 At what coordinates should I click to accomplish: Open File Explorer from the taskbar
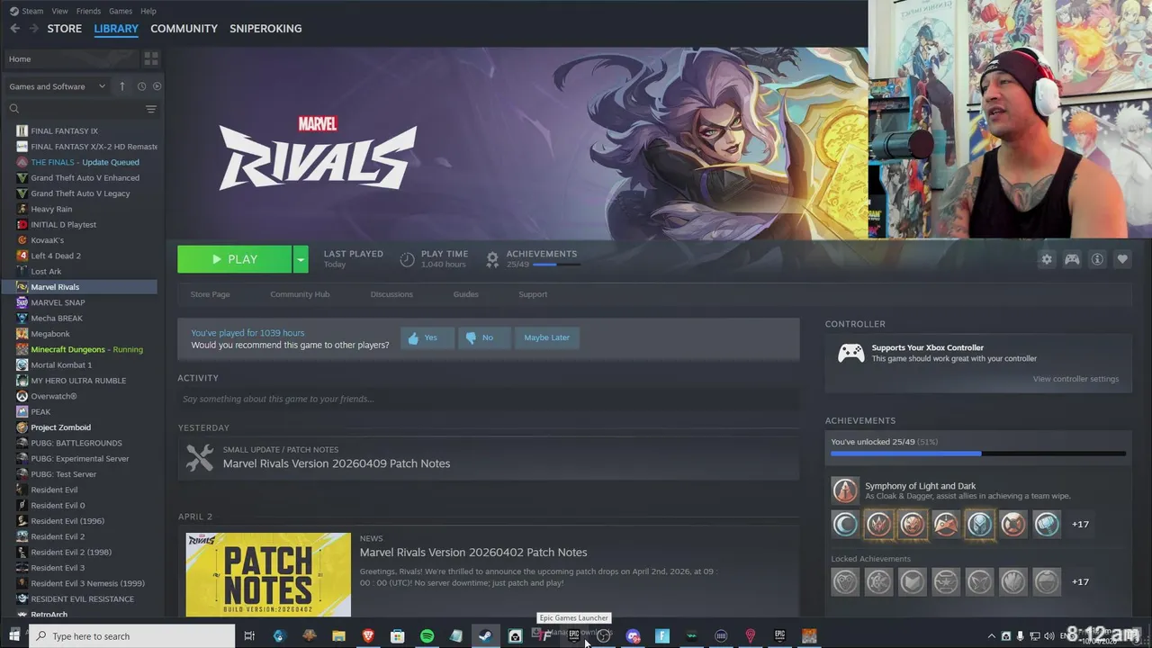click(x=338, y=636)
